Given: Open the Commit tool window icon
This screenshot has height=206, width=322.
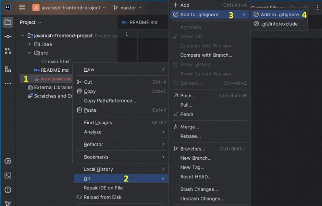Looking at the screenshot, I should (x=8, y=37).
